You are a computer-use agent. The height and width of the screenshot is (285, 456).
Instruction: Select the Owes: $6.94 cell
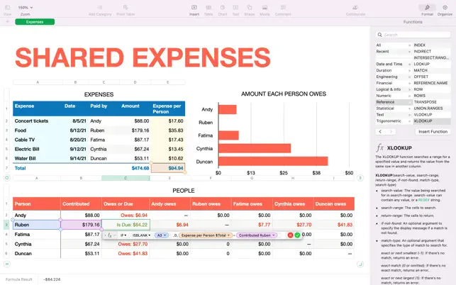[126, 216]
